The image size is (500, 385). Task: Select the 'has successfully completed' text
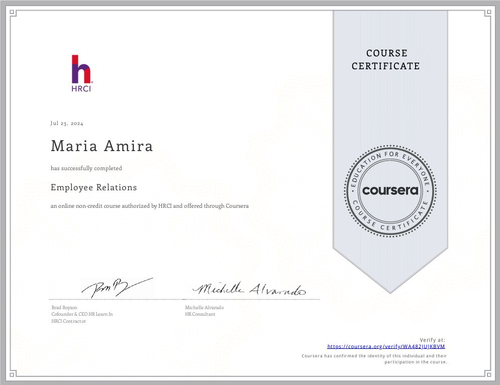[x=86, y=168]
